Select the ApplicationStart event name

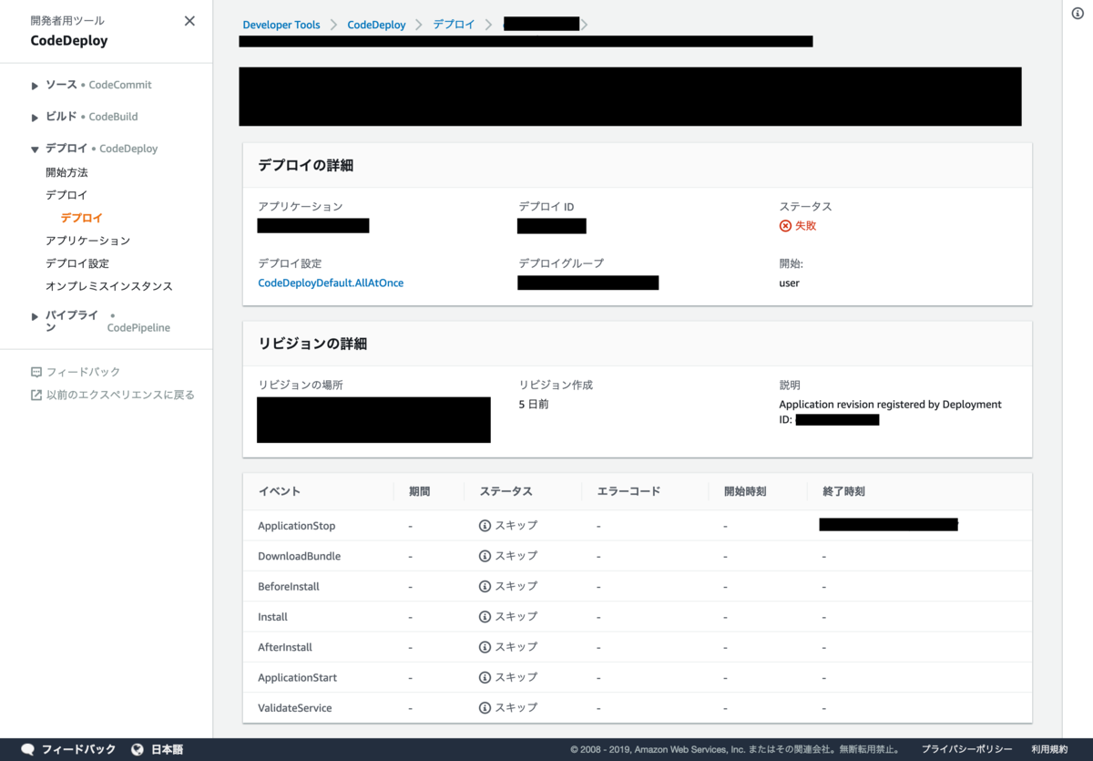(x=297, y=678)
